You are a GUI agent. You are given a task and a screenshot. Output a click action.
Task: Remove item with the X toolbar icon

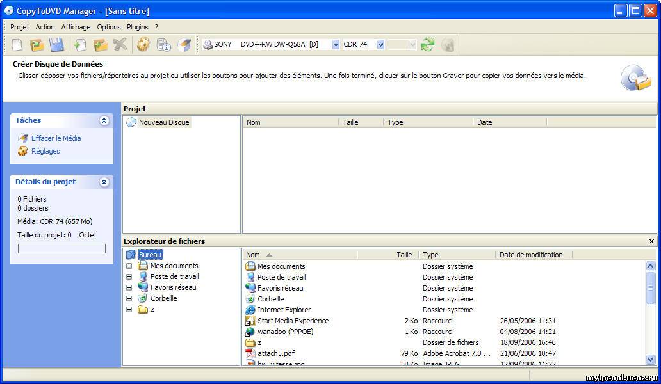point(120,45)
